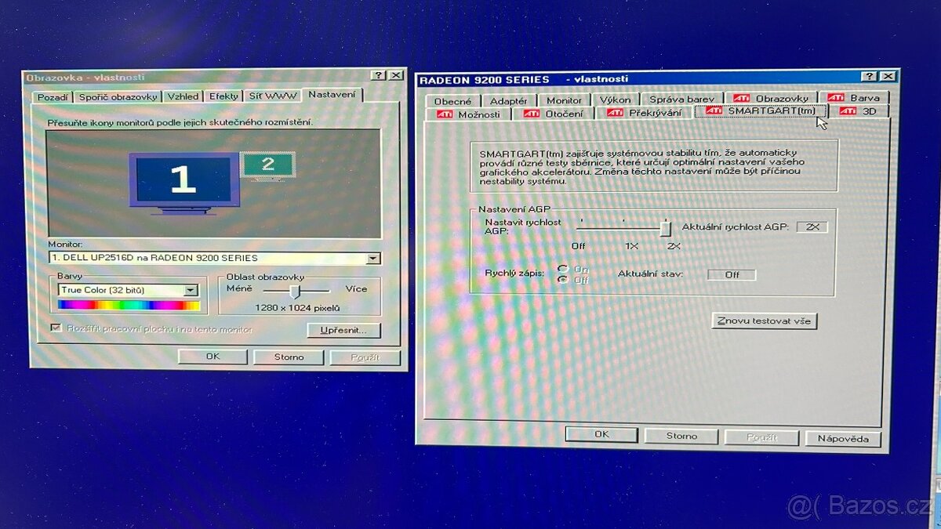The height and width of the screenshot is (529, 941).
Task: Click the Znovu testovat vše button
Action: click(764, 321)
